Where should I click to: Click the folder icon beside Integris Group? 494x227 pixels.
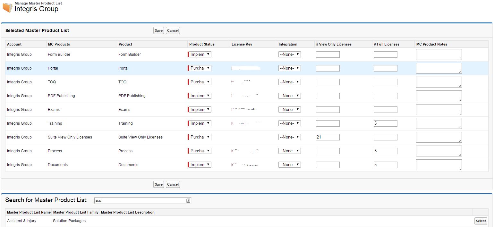tap(7, 7)
